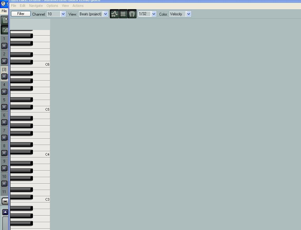Toggle record arm R on track 8
This screenshot has height=230, width=301.
pyautogui.click(x=4, y=153)
